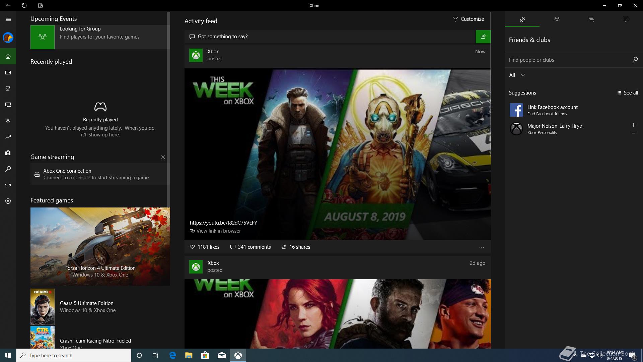Open Task View on taskbar
The height and width of the screenshot is (362, 643).
(155, 355)
